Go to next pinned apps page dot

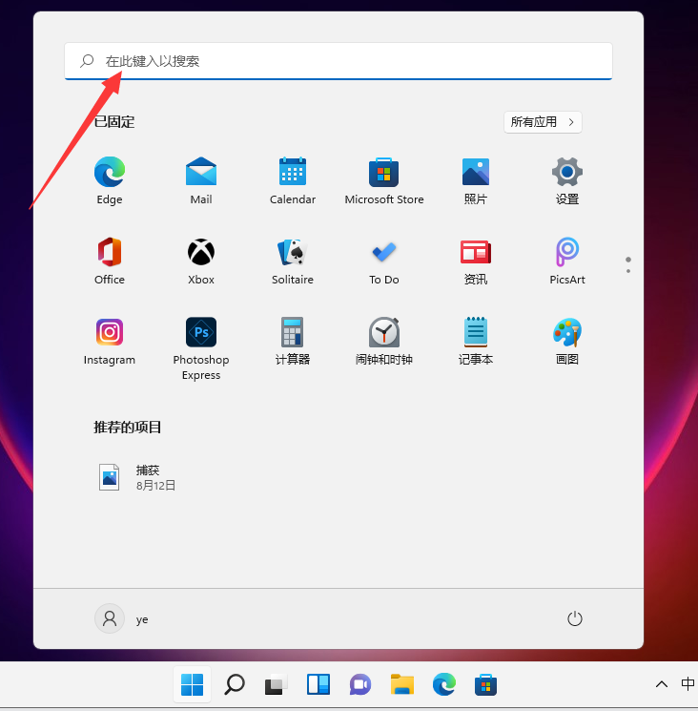(627, 271)
